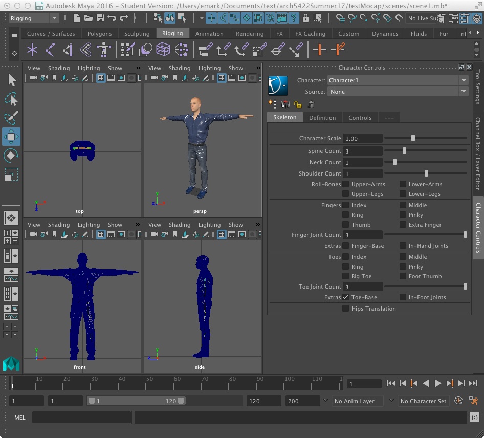Click the Undo arrow in status line
Screen dimensions: 484x438
112,18
